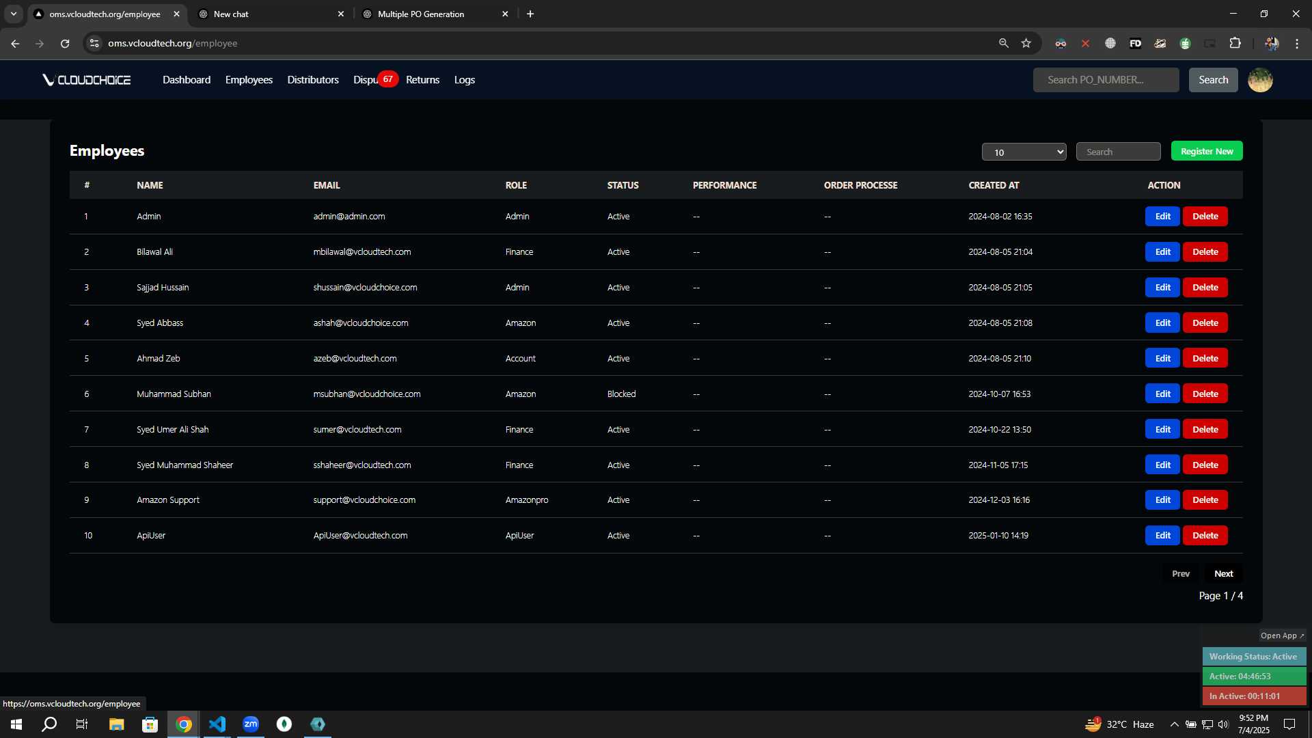Click the Search button beside PO number field
Viewport: 1312px width, 738px height.
[1213, 80]
